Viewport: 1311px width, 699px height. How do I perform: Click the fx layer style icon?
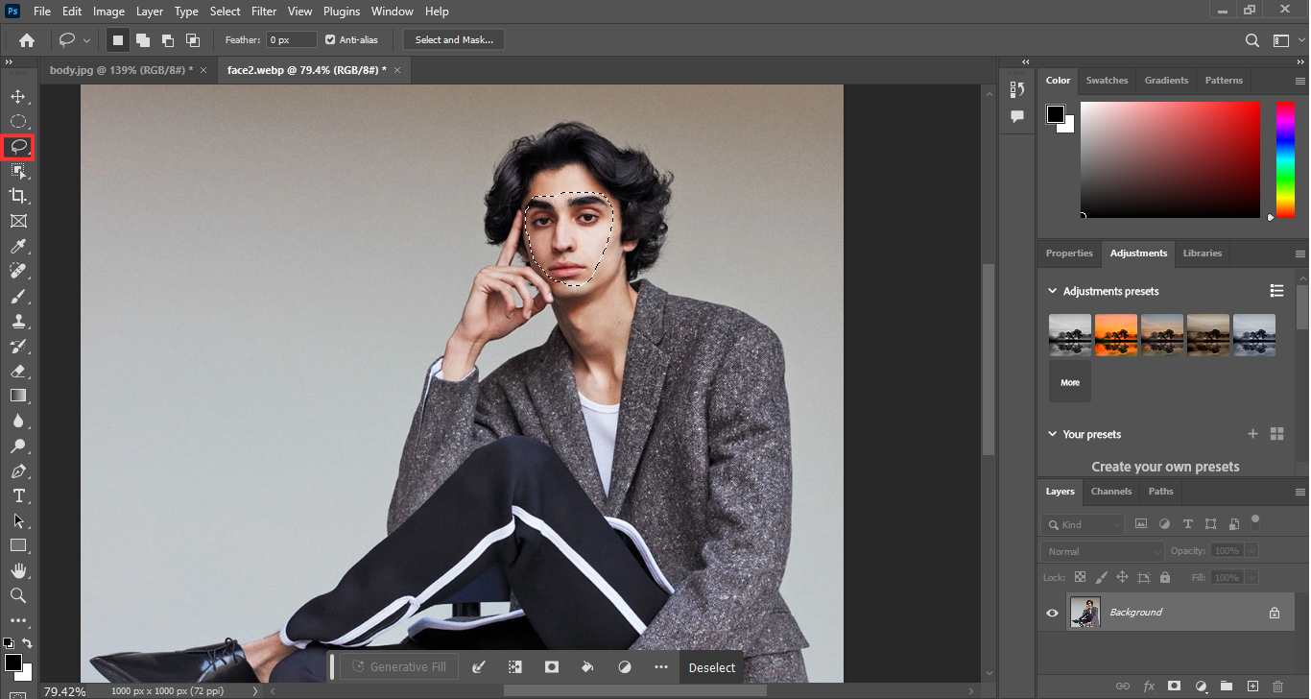coord(1149,687)
